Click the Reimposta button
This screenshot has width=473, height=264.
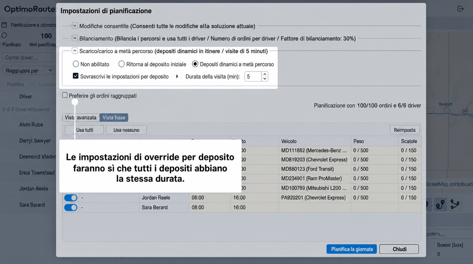click(405, 130)
